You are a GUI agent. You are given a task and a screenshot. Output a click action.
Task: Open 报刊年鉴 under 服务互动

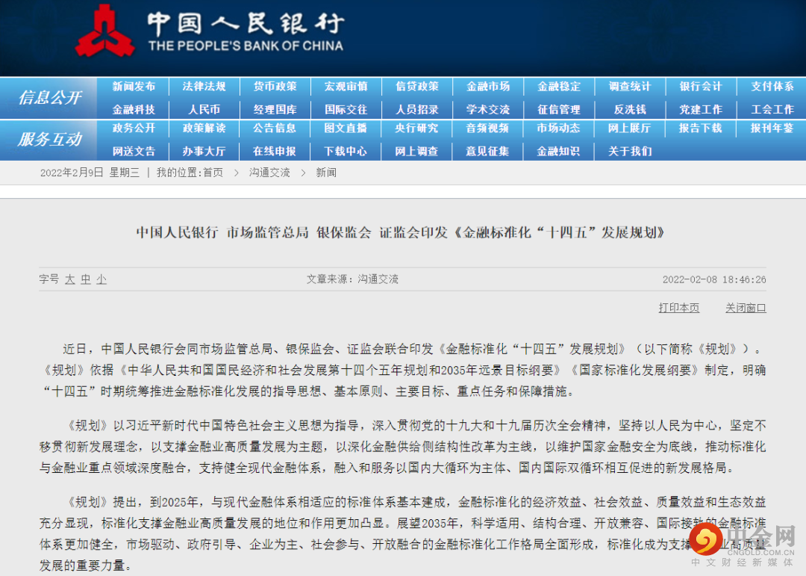click(772, 128)
